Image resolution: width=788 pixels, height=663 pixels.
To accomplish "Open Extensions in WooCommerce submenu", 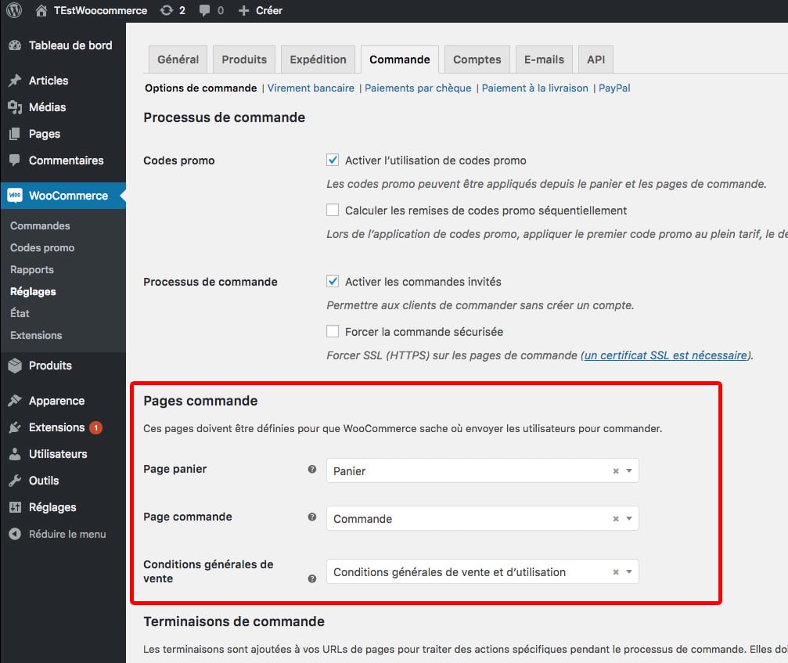I will tap(36, 335).
